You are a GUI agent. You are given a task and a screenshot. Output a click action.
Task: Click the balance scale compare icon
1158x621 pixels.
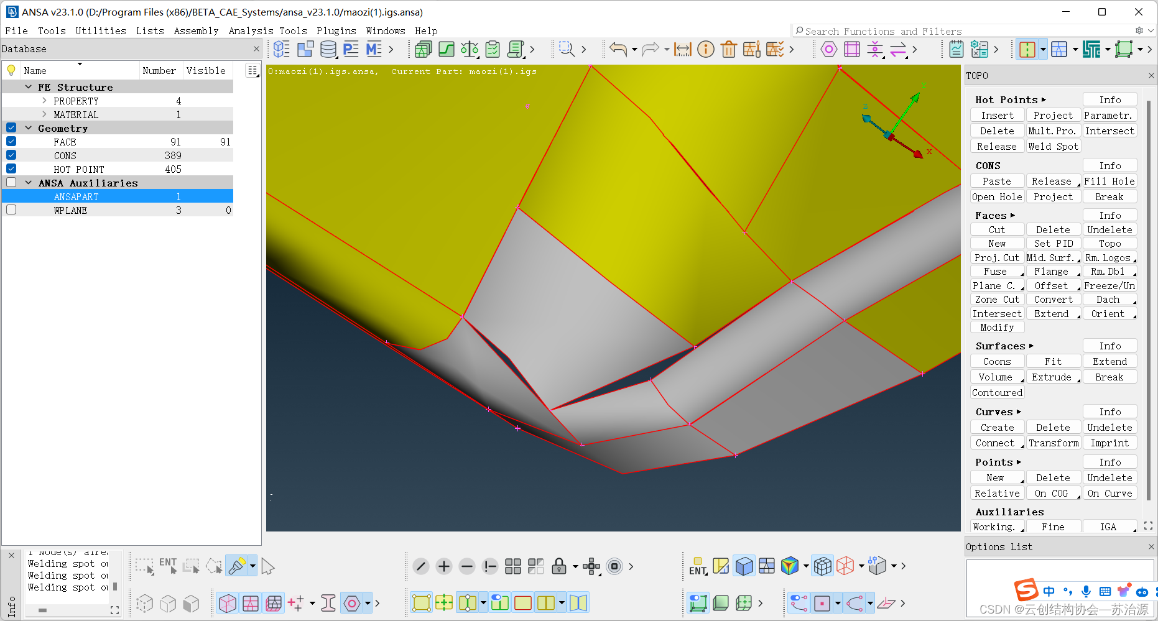470,50
